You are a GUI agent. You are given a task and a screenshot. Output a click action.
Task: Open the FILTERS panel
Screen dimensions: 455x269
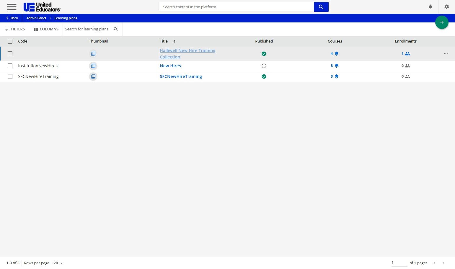pyautogui.click(x=15, y=29)
